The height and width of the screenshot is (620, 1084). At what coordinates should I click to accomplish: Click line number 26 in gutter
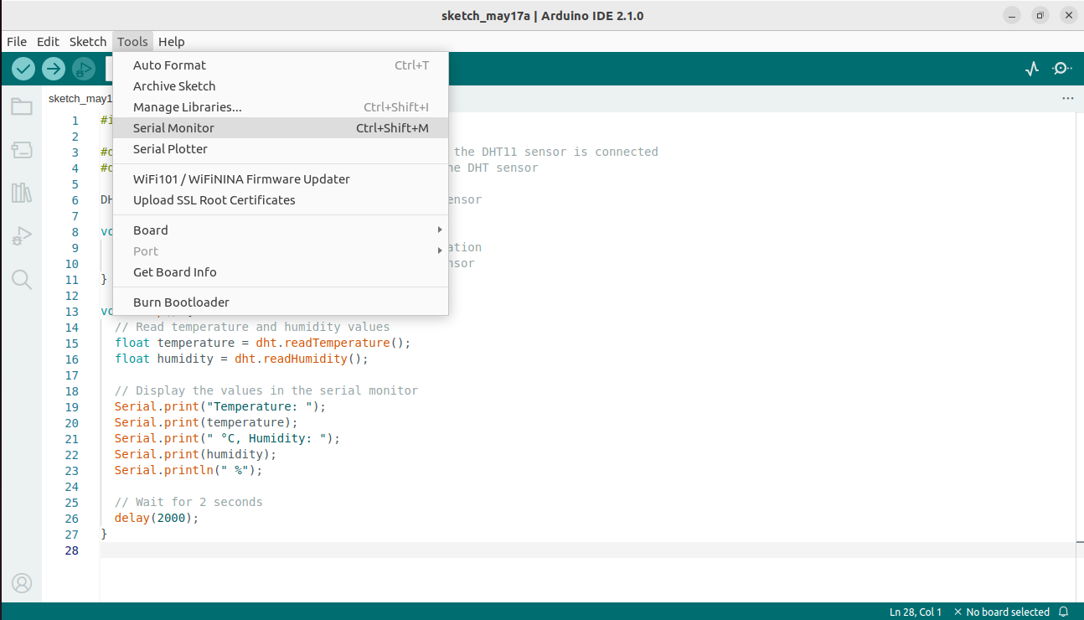tap(71, 518)
